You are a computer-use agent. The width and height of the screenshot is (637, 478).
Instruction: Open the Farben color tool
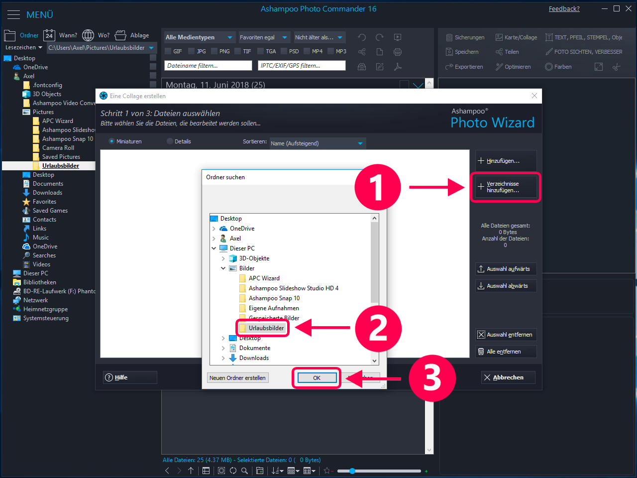pyautogui.click(x=558, y=67)
